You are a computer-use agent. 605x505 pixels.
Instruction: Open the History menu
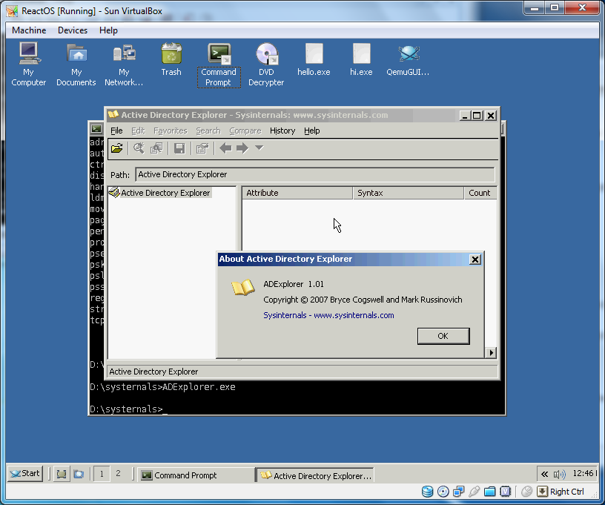tap(282, 131)
